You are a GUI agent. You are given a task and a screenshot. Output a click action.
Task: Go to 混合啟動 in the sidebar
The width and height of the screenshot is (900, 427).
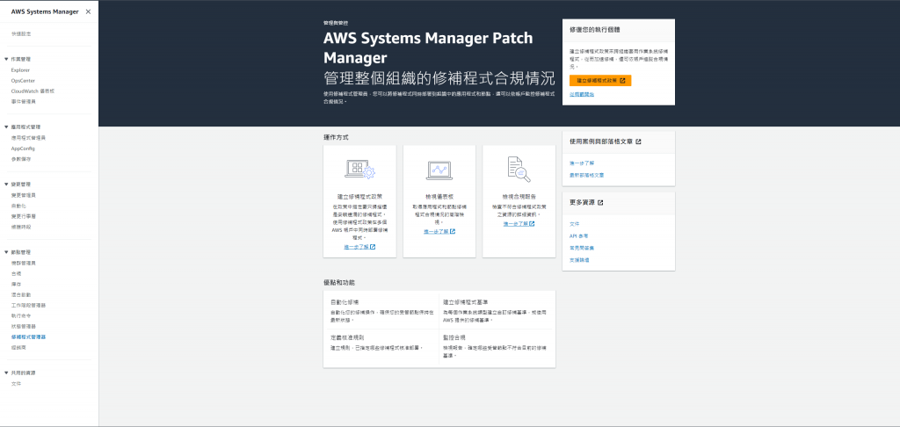[21, 294]
